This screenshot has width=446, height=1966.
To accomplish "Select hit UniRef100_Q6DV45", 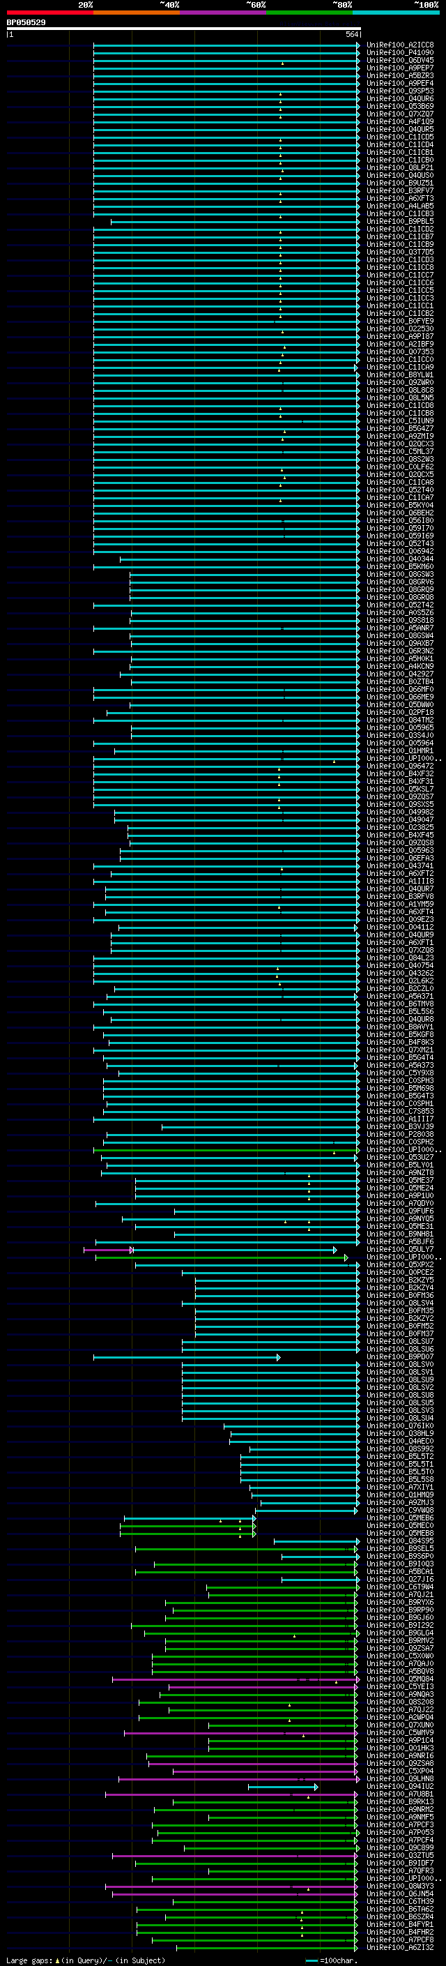I will tap(400, 60).
